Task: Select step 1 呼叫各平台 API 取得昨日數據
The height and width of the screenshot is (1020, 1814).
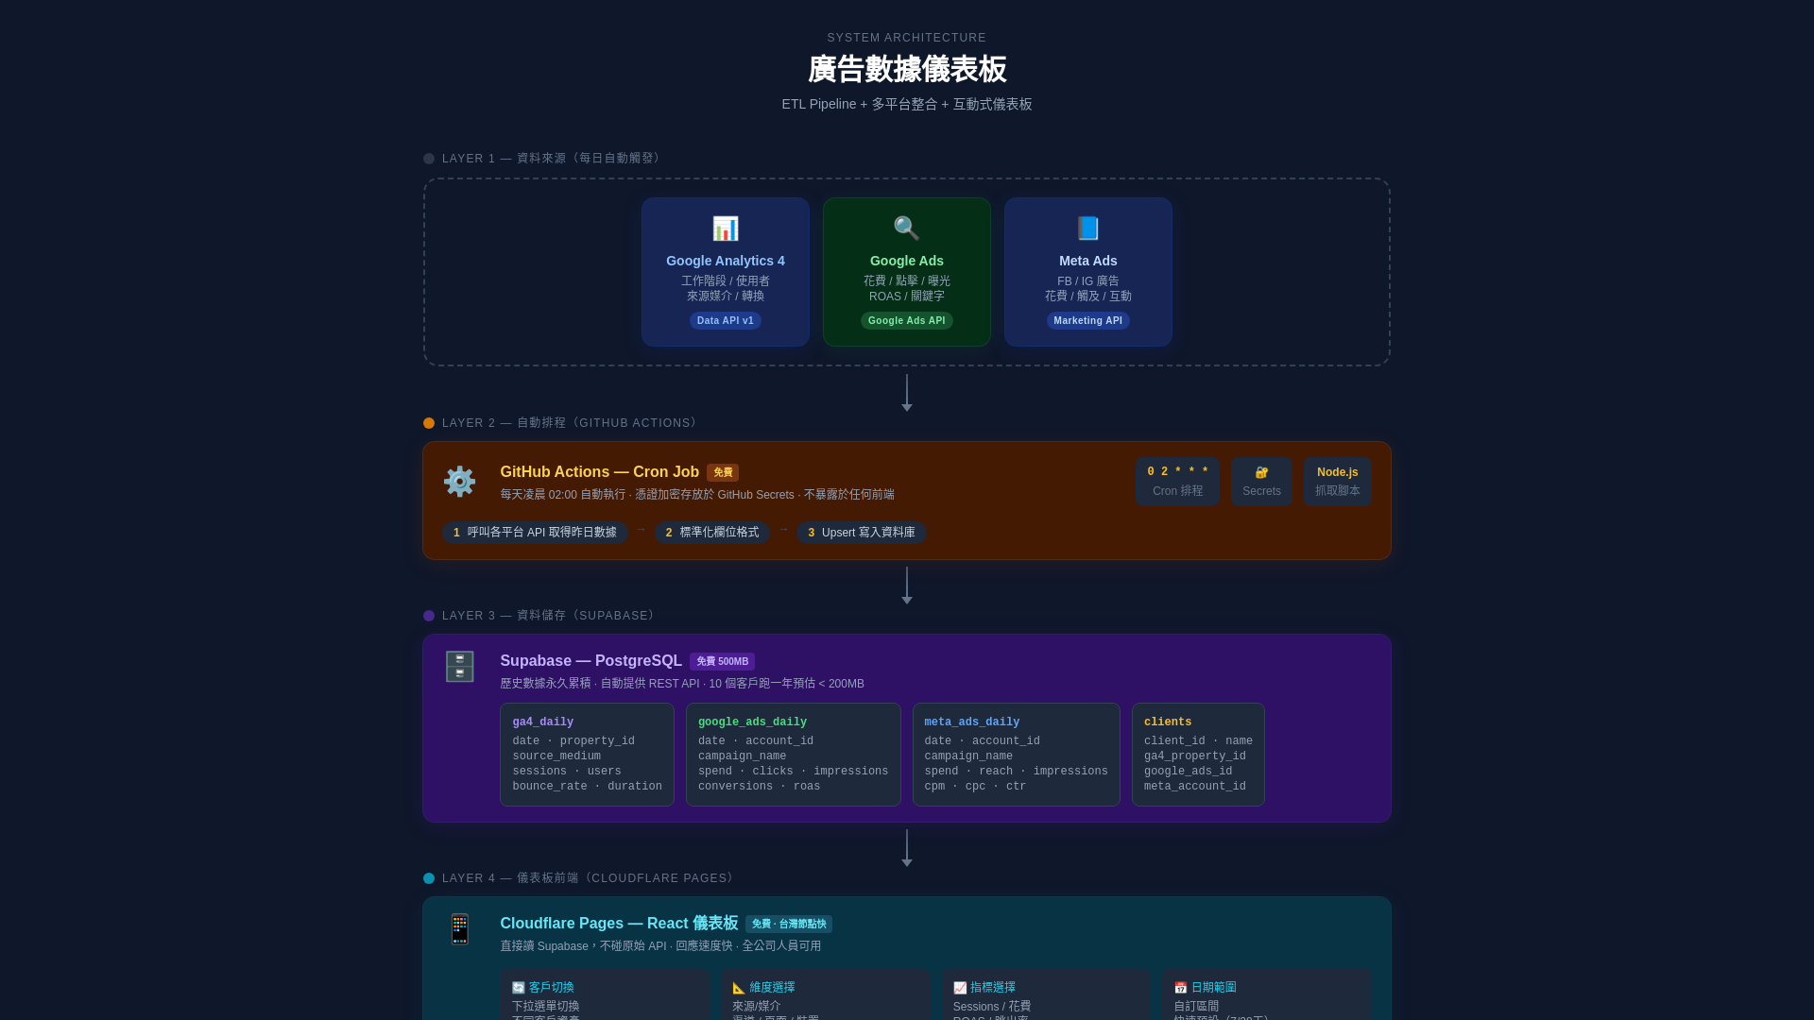Action: click(x=535, y=533)
